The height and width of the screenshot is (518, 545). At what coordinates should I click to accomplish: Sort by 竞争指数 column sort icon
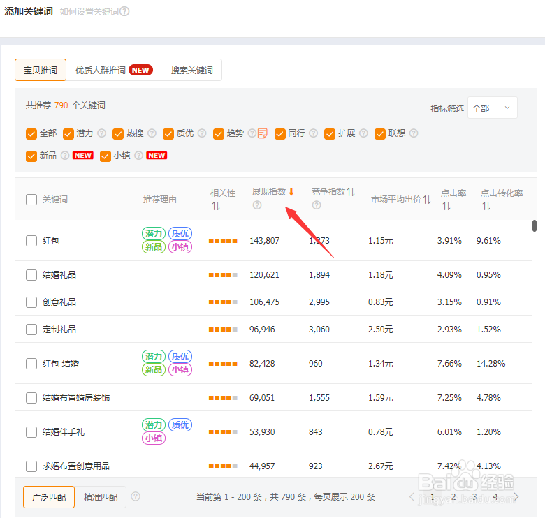click(x=351, y=192)
